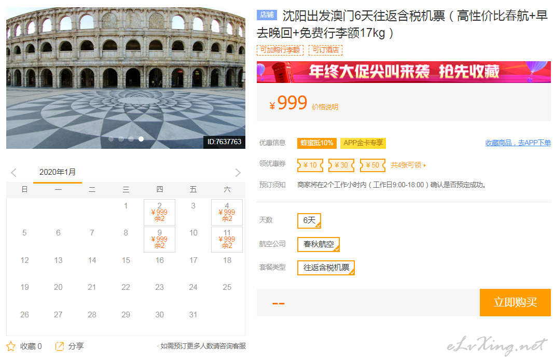553x363 pixels.
Task: Click the ¥999 price figure
Action: pos(288,103)
